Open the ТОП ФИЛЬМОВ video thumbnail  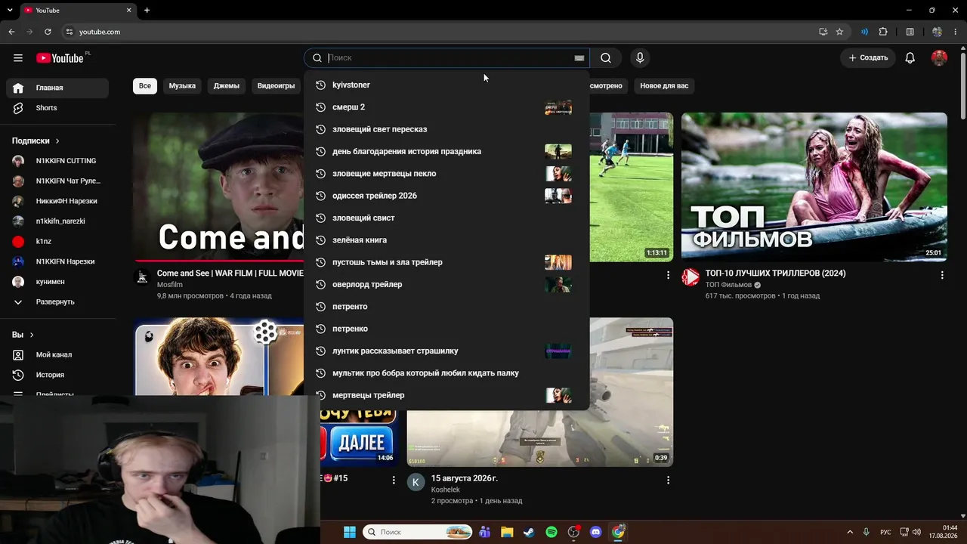pos(814,187)
